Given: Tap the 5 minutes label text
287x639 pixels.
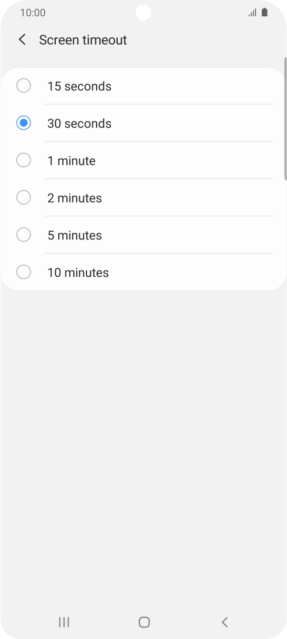Looking at the screenshot, I should [74, 235].
